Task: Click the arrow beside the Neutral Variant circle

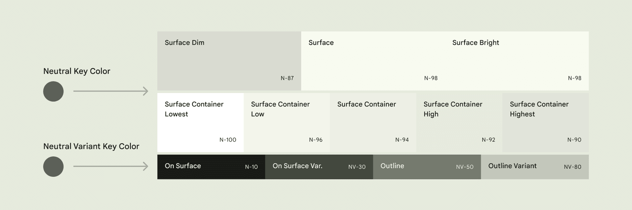Action: pos(111,167)
